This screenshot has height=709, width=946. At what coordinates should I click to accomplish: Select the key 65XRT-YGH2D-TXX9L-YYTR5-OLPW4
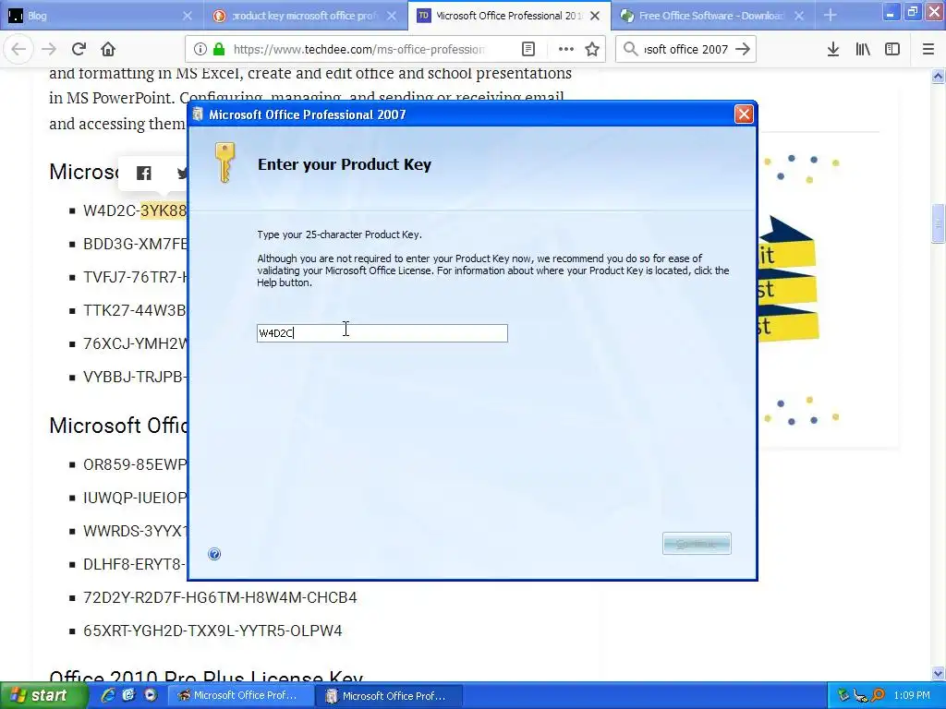point(213,631)
